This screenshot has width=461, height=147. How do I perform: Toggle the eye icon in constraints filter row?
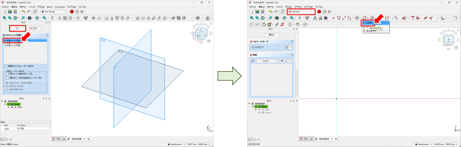click(x=282, y=61)
